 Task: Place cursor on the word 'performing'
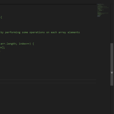(13, 32)
